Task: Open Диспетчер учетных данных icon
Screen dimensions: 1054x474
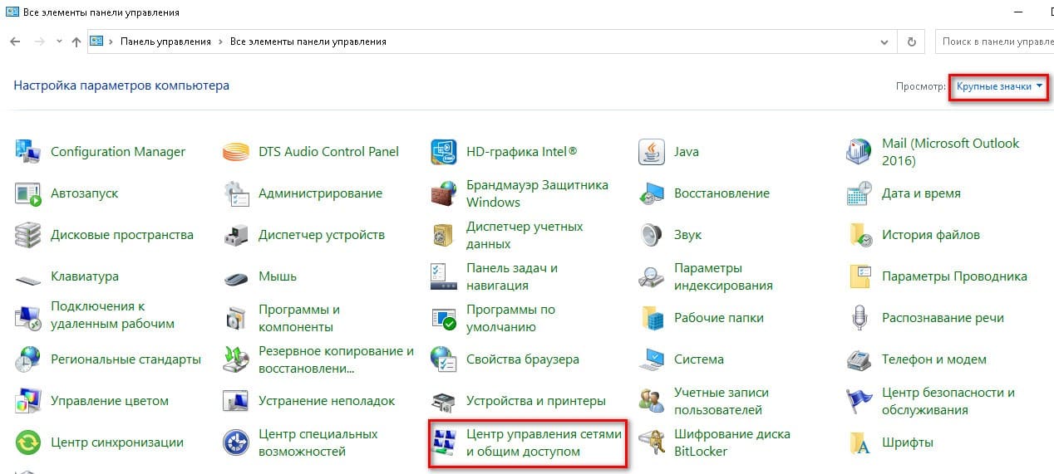Action: (x=444, y=235)
